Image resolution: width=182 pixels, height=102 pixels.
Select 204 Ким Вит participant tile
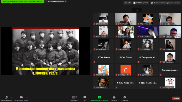[x=126, y=45]
